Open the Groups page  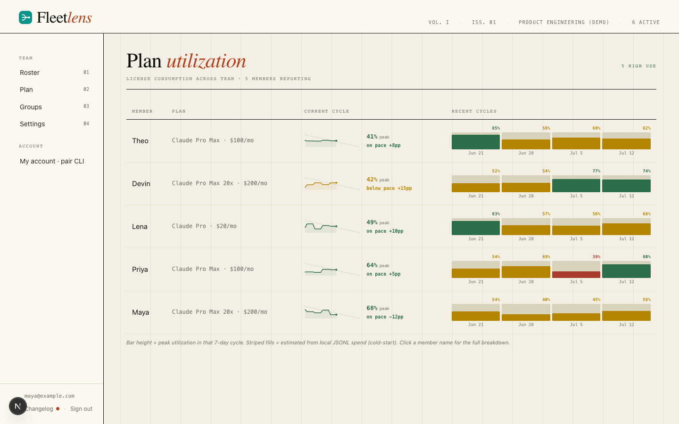tap(54, 107)
